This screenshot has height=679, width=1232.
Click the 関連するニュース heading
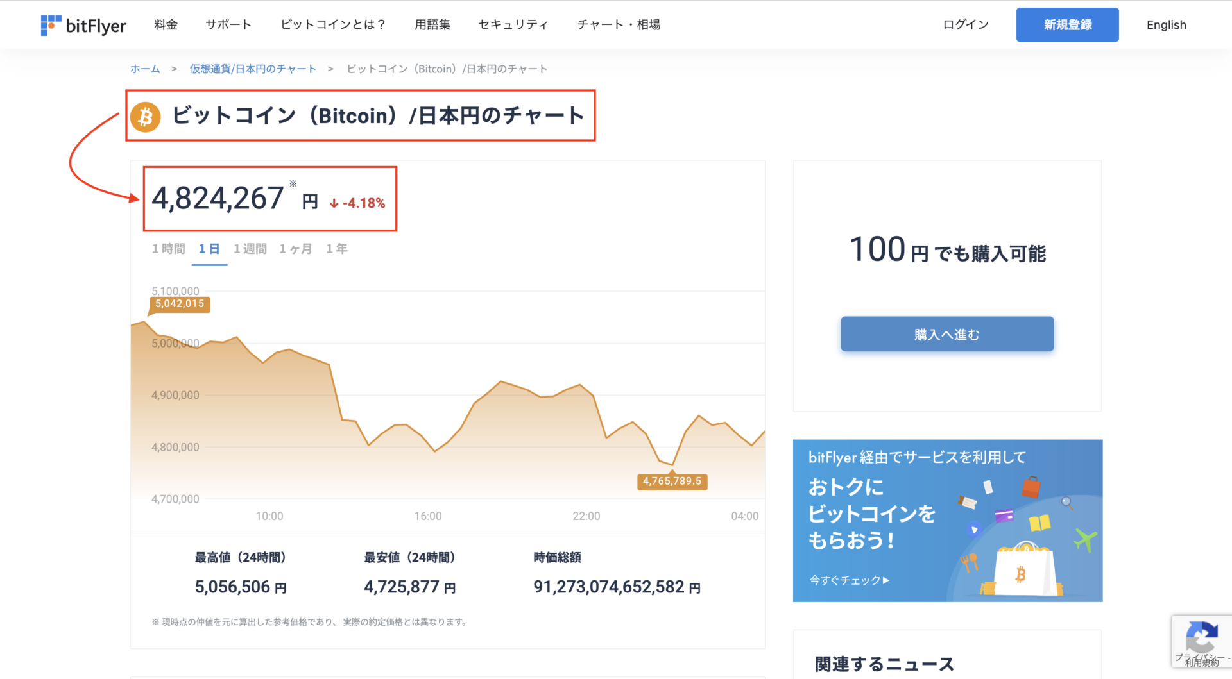point(884,664)
